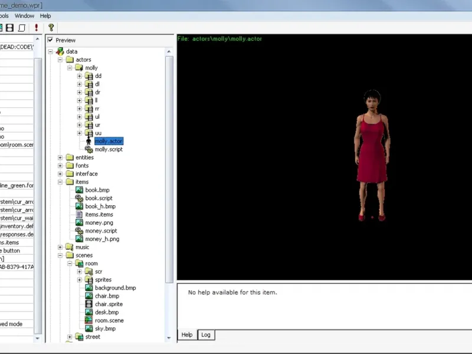Click the dl sprite folder icon

tap(89, 84)
